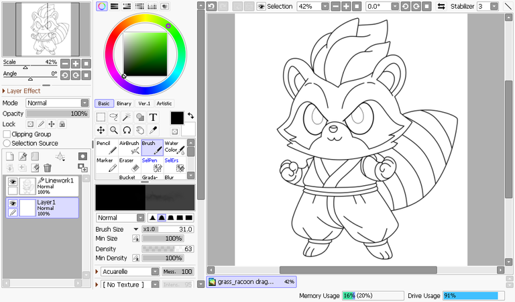This screenshot has width=515, height=302.
Task: Select the Eyedropper tool
Action: (153, 130)
